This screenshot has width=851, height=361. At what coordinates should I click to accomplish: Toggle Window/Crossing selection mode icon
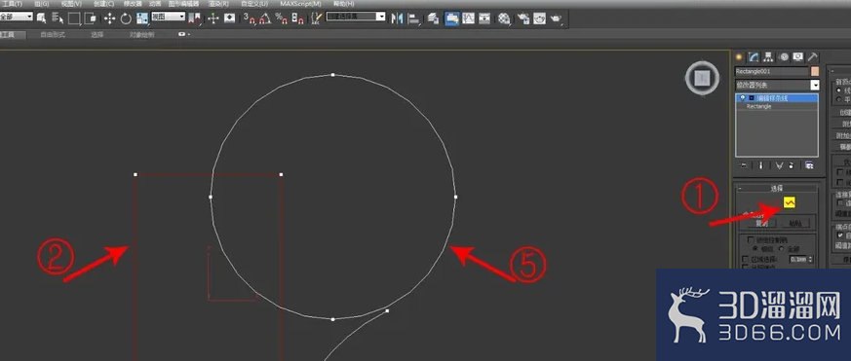[90, 18]
